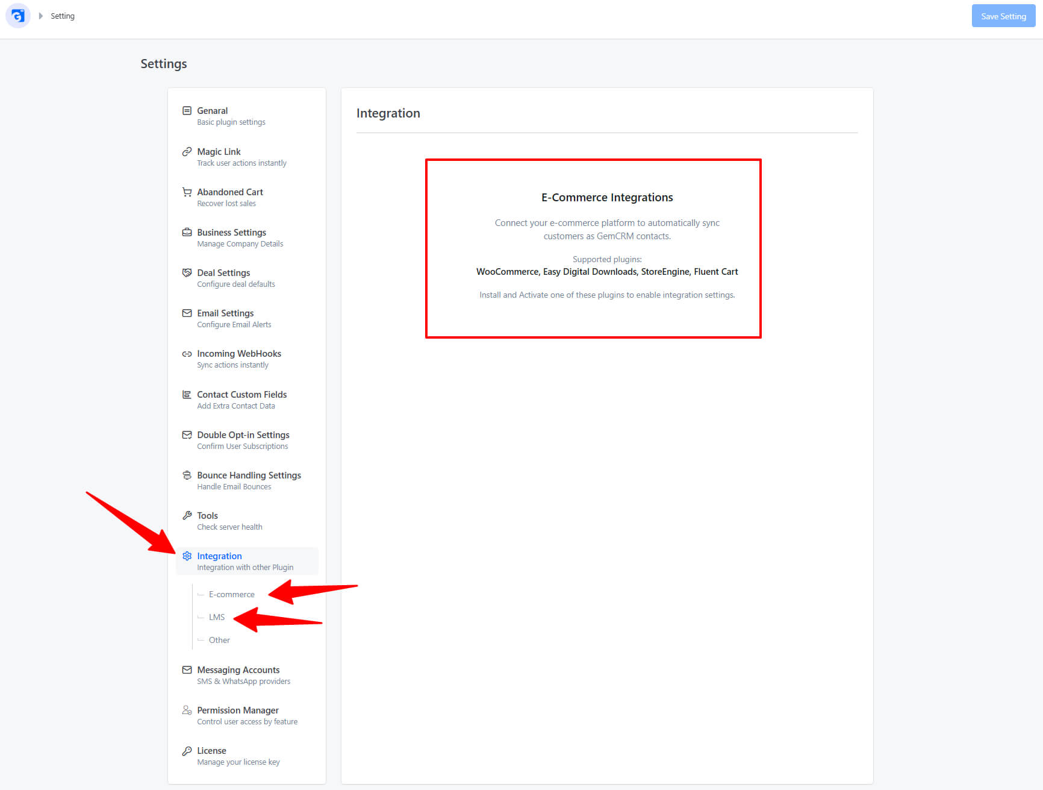Go to Abandoned Cart settings
Image resolution: width=1043 pixels, height=790 pixels.
tap(247, 198)
